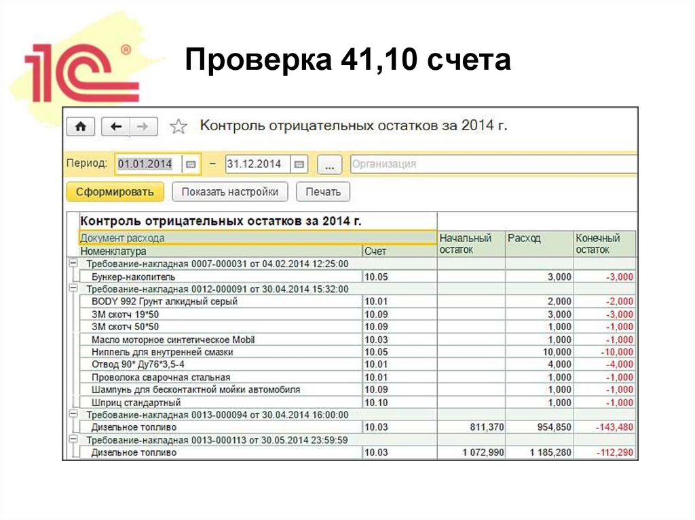Collapse invoice 0007-000031 group

pyautogui.click(x=75, y=264)
